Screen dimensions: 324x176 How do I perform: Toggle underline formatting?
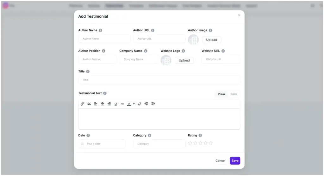tap(115, 104)
